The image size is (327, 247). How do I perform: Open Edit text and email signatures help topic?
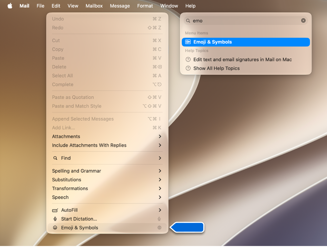click(x=246, y=59)
